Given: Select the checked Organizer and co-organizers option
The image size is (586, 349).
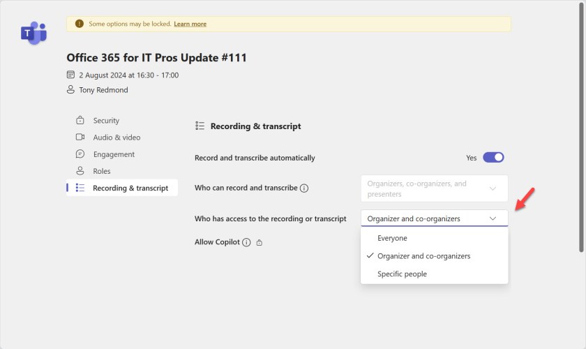Looking at the screenshot, I should (x=434, y=256).
